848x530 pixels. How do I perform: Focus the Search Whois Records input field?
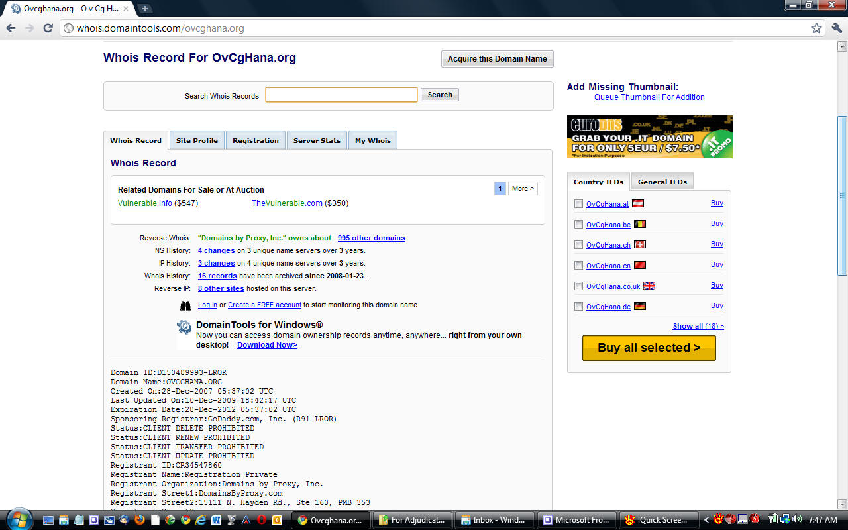[x=342, y=95]
